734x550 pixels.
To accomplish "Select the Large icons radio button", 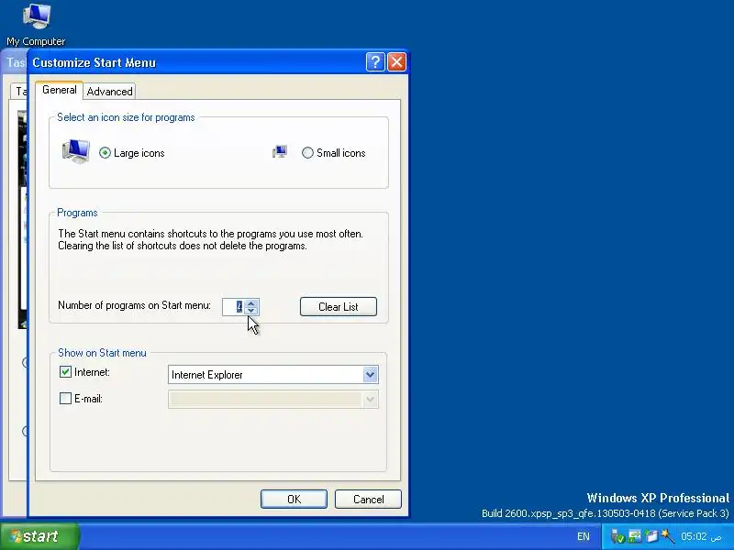I will tap(105, 153).
